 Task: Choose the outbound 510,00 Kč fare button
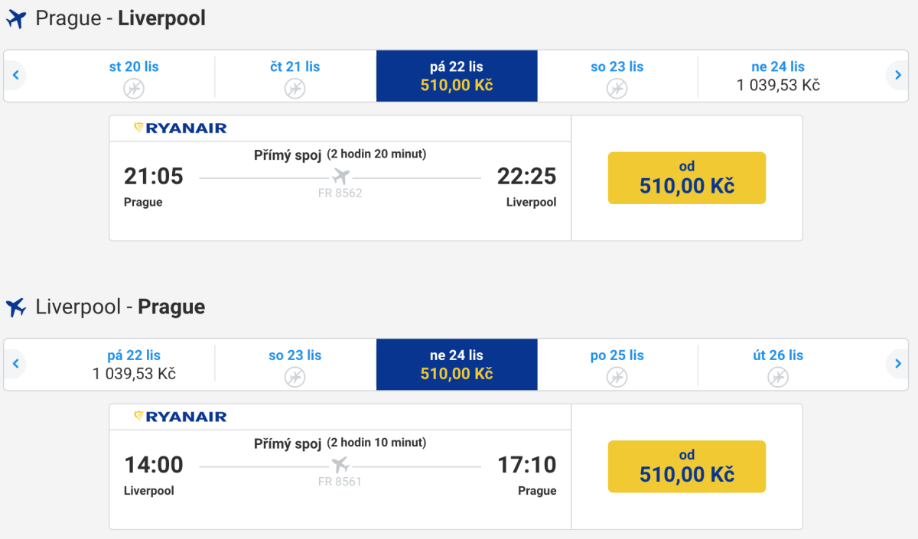coord(686,177)
